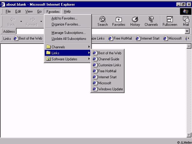Click the vertical scrollbar down arrow

(x=189, y=135)
